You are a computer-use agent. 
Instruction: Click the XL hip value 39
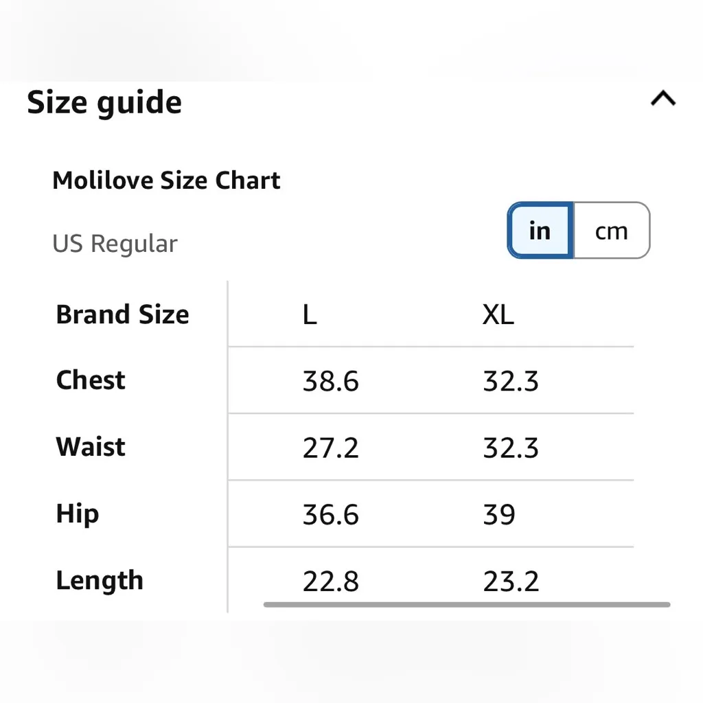pos(499,515)
